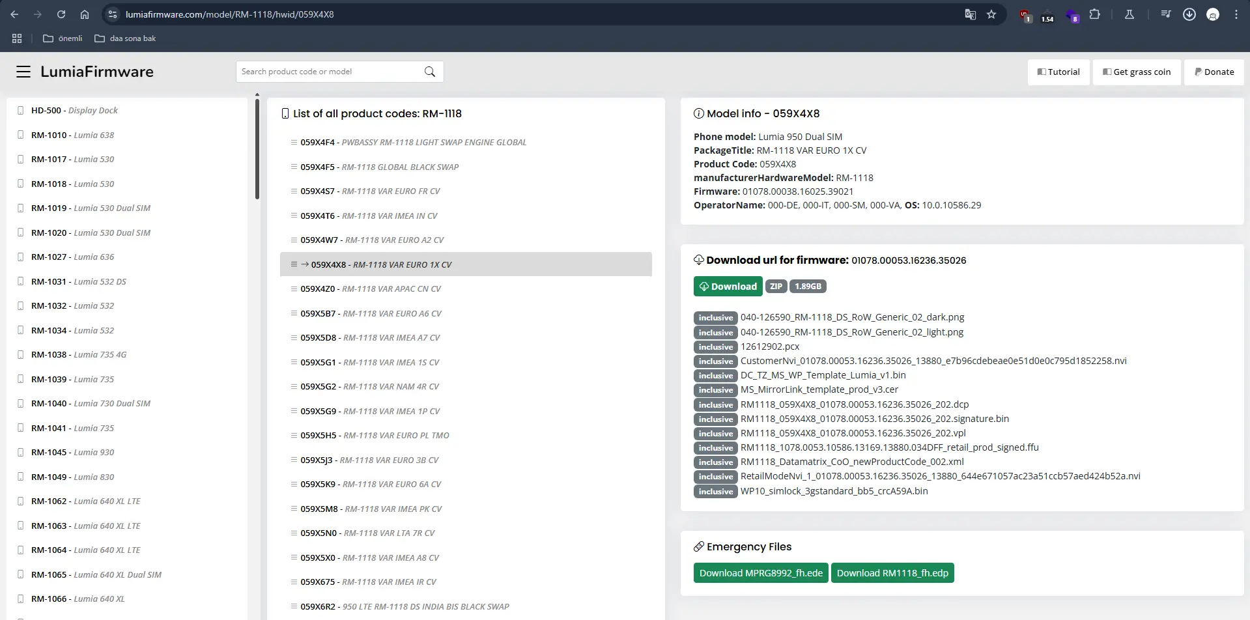The height and width of the screenshot is (620, 1250).
Task: Select product code 059X5H5 VAR EURO PL TMO
Action: (375, 436)
